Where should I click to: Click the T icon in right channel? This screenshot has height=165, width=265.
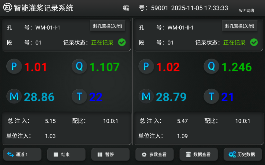pyautogui.click(x=211, y=96)
